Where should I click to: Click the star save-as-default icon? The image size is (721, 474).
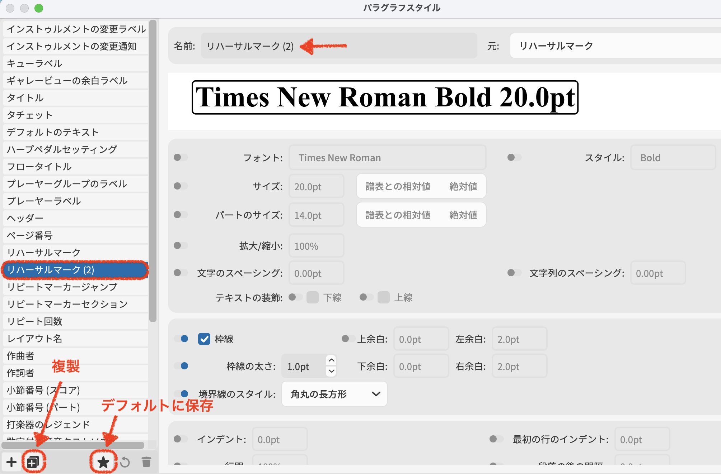pos(103,462)
